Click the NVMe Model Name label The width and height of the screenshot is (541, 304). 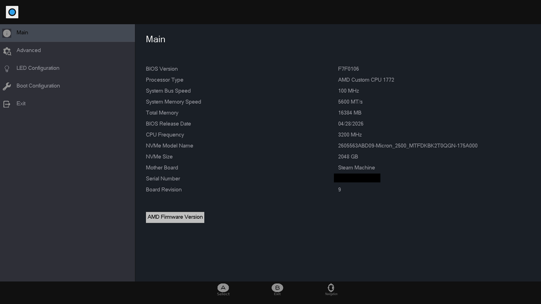coord(169,146)
